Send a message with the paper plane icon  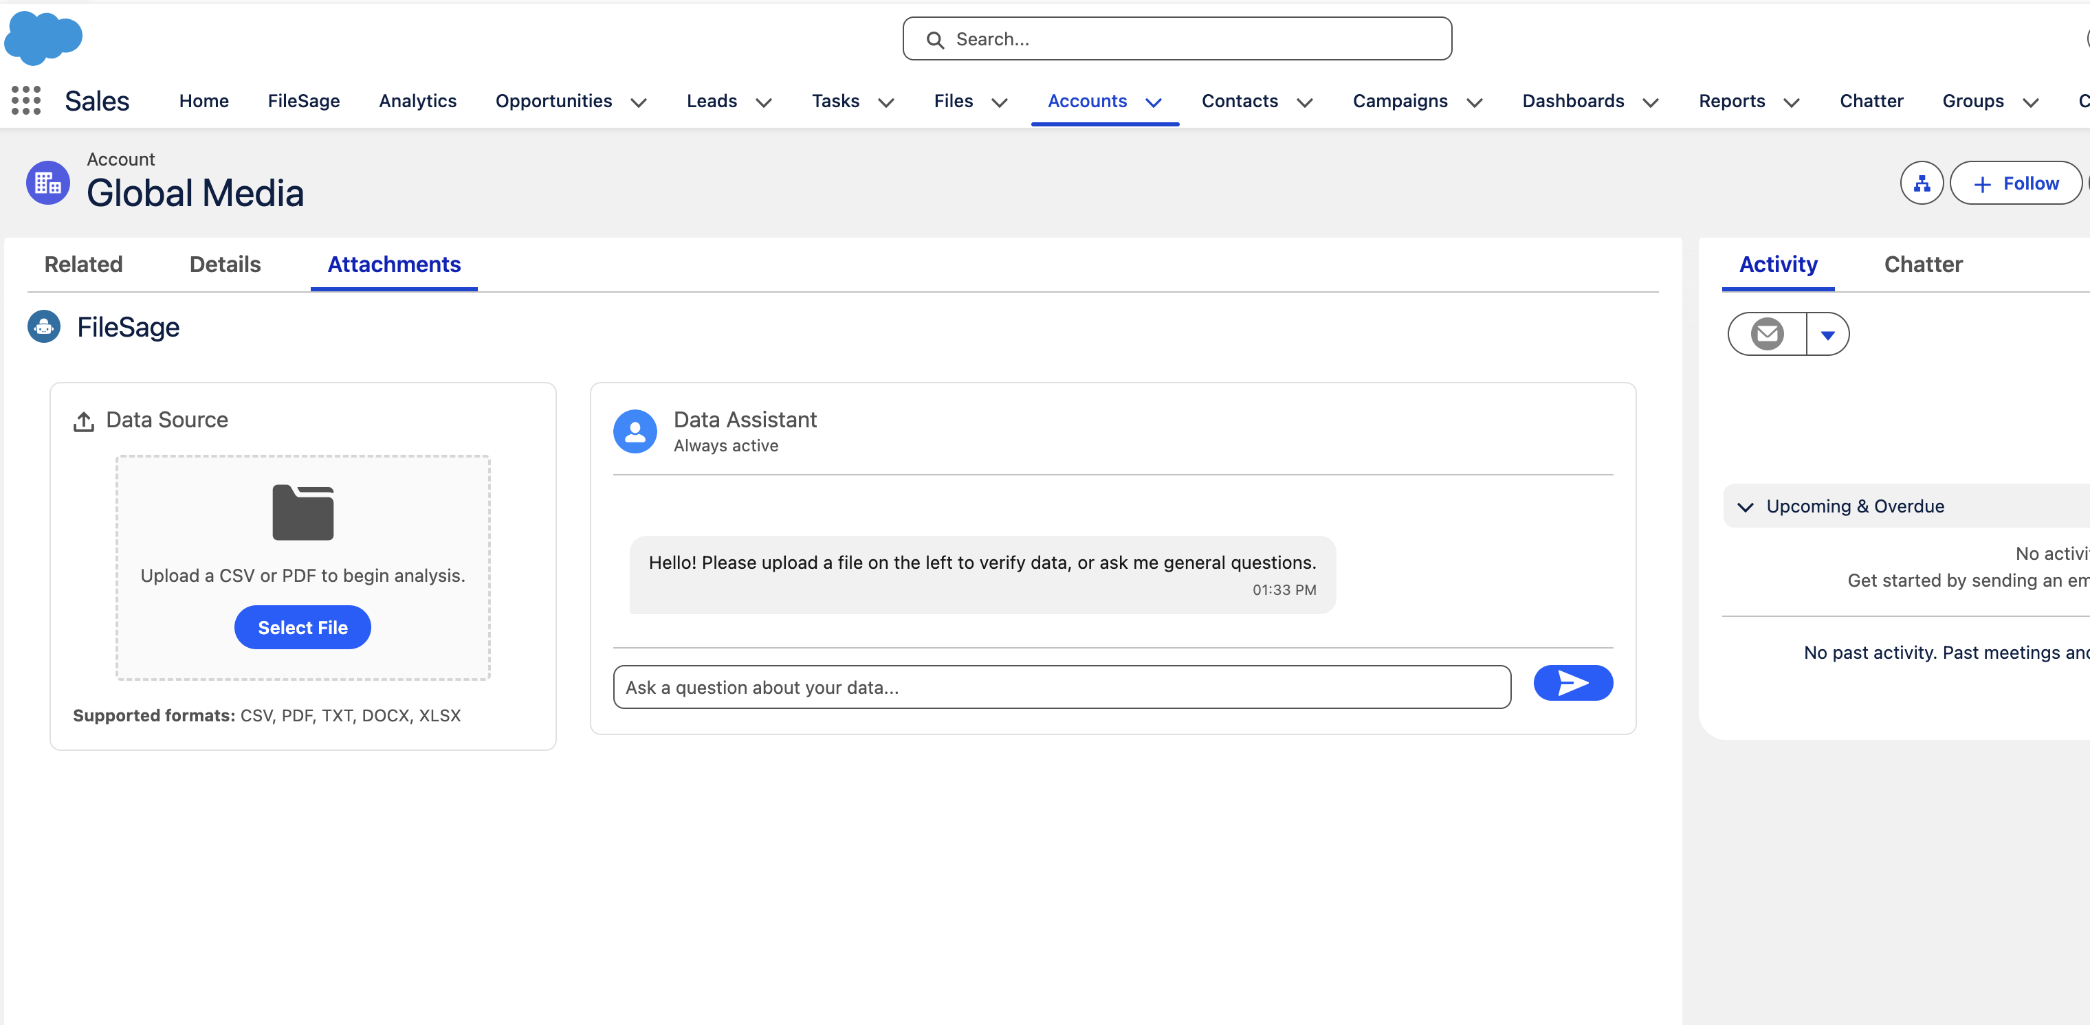coord(1572,684)
